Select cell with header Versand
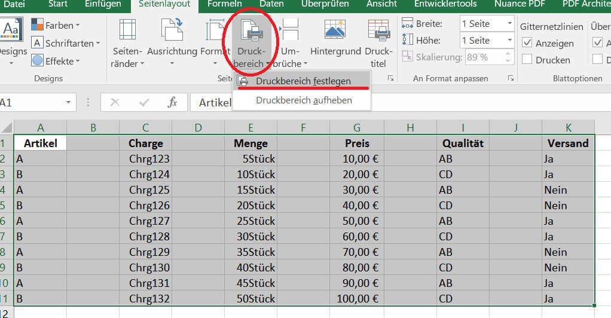Viewport: 611px width, 318px height. click(x=568, y=143)
